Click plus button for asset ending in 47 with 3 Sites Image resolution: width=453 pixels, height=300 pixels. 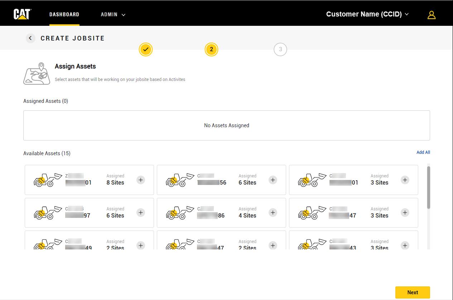coord(405,213)
